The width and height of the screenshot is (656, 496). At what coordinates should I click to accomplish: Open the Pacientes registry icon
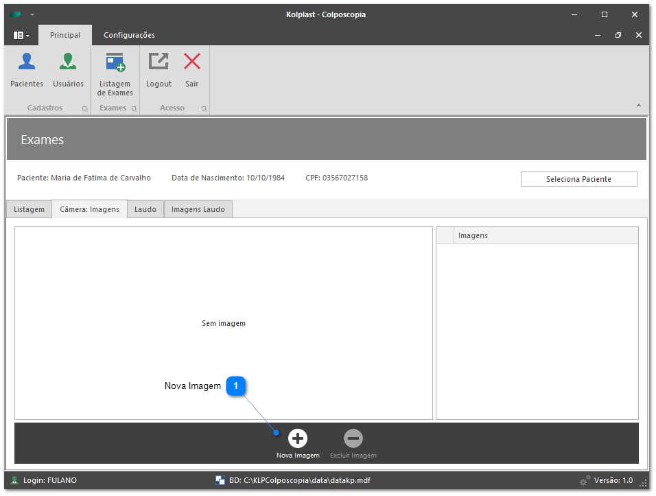point(27,62)
